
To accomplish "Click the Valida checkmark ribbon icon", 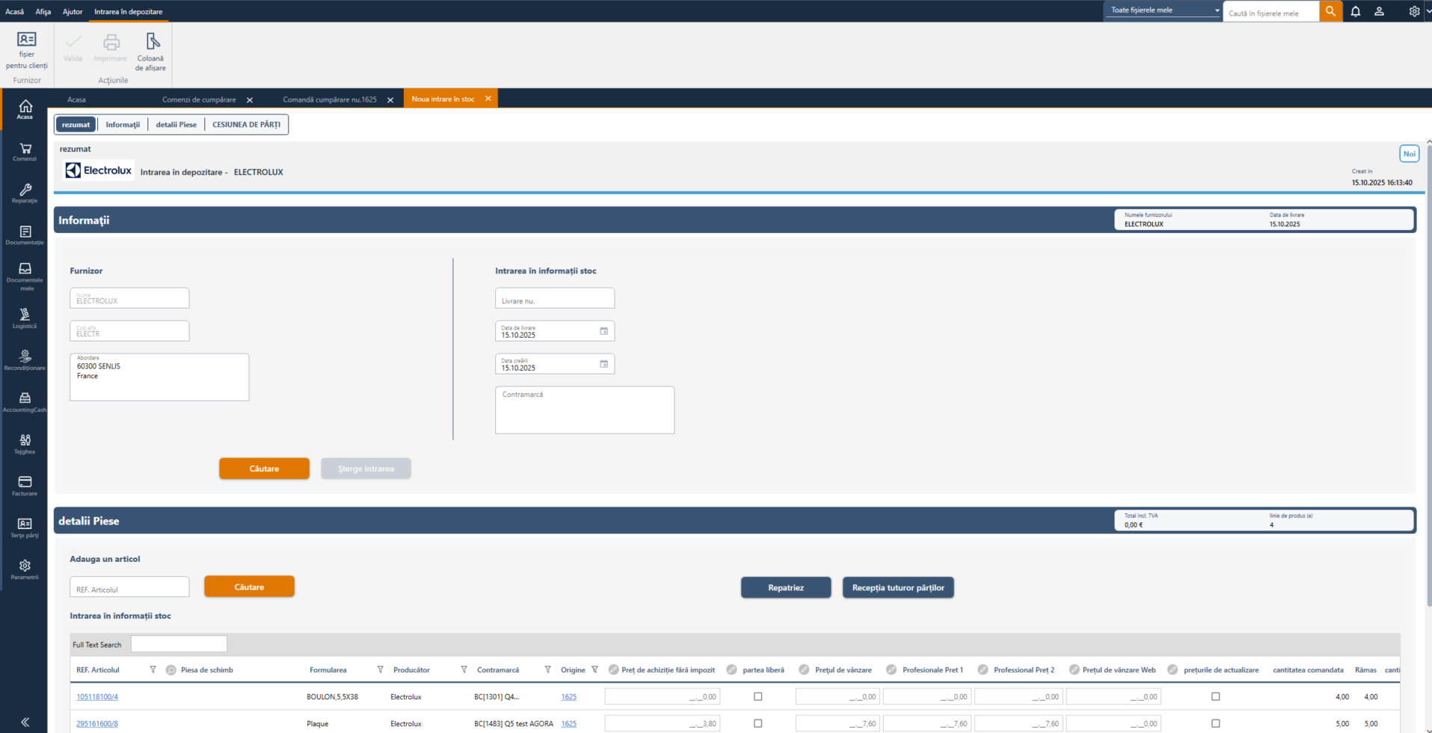I will click(x=73, y=42).
